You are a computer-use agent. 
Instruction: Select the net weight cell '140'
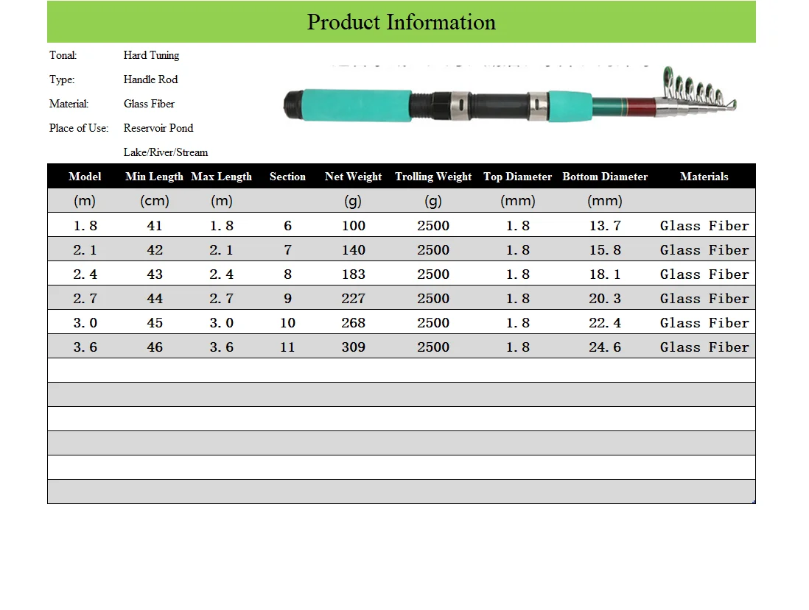(x=354, y=250)
